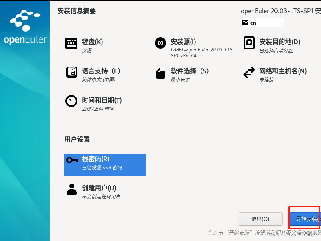Viewport: 321px width, 241px height.
Task: Click the 已选择自动分区 status text
Action: (x=276, y=51)
